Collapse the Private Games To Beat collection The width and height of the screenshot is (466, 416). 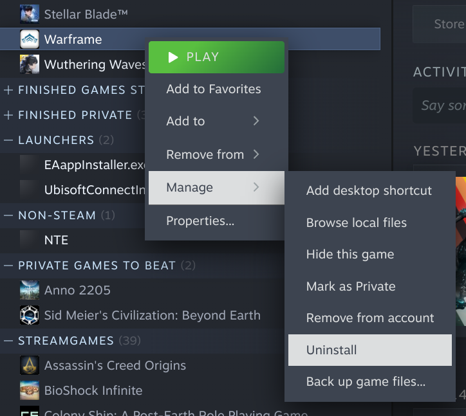pyautogui.click(x=8, y=266)
